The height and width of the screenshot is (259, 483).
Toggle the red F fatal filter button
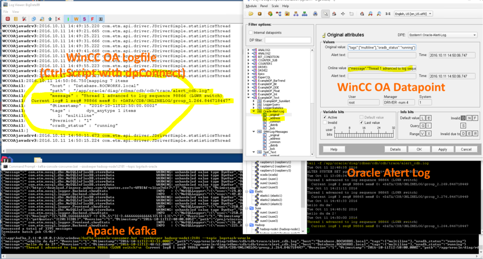pyautogui.click(x=92, y=19)
